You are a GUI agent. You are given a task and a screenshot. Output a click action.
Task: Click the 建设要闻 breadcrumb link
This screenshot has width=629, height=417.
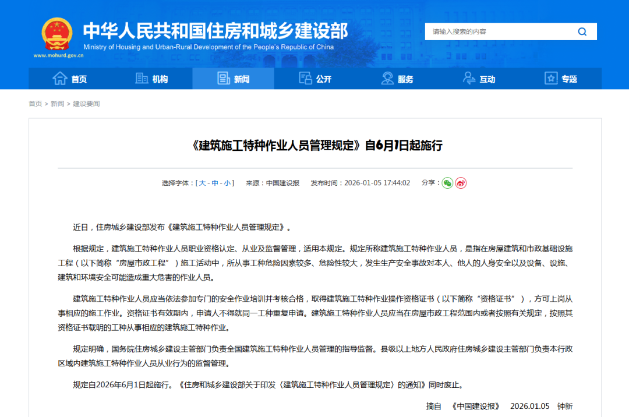point(86,104)
